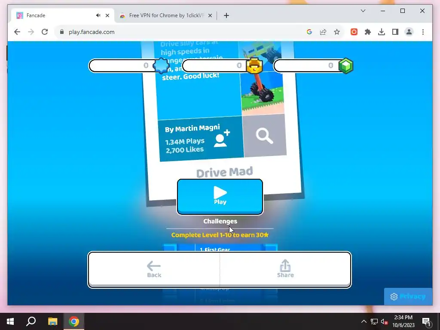Toggle the Chrome side panel
440x330 pixels.
395,32
